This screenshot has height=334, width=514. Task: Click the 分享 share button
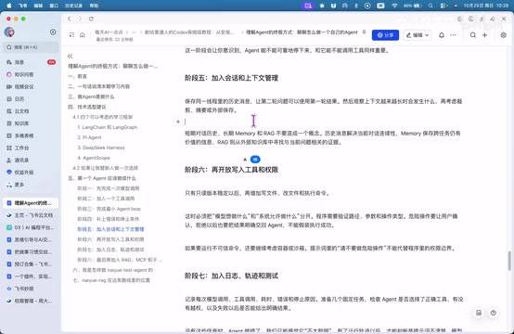point(385,35)
